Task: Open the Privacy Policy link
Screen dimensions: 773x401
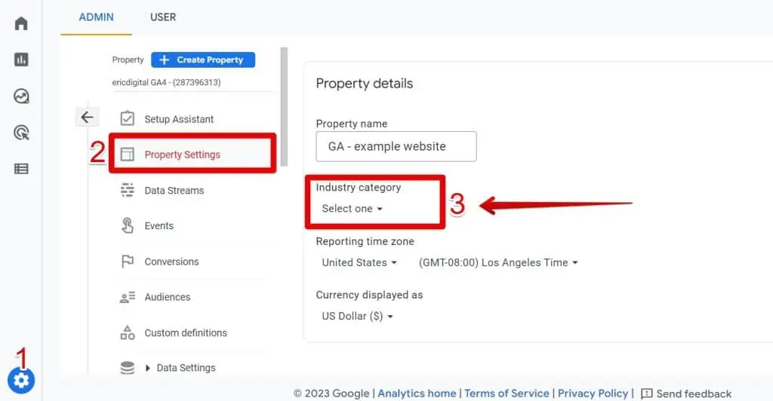Action: click(592, 393)
